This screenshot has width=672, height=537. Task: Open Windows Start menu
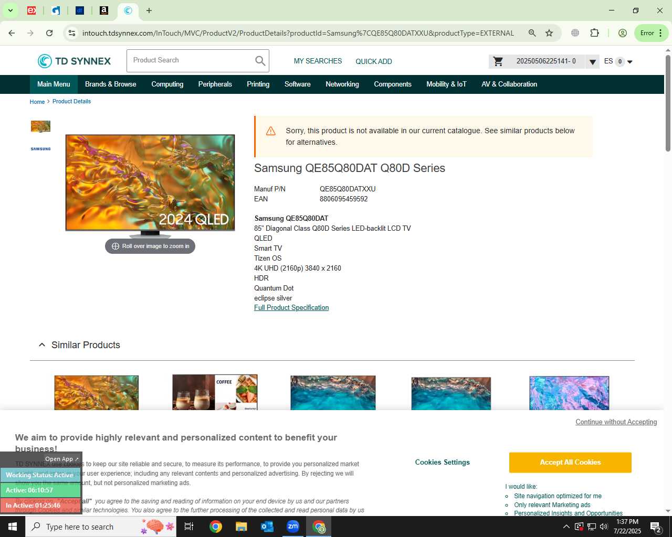click(x=13, y=527)
